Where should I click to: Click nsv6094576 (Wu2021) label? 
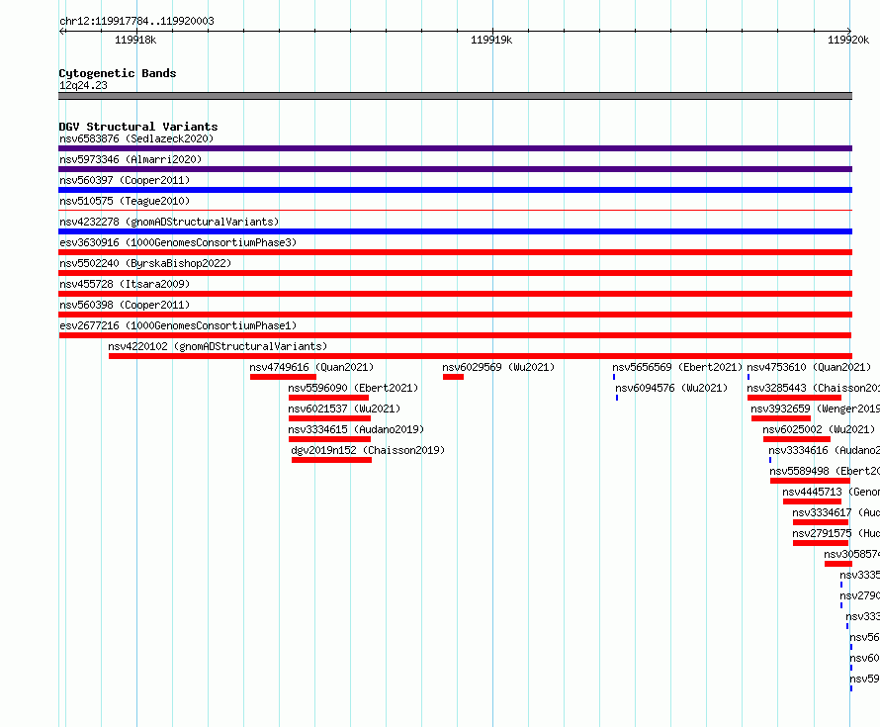pyautogui.click(x=671, y=388)
